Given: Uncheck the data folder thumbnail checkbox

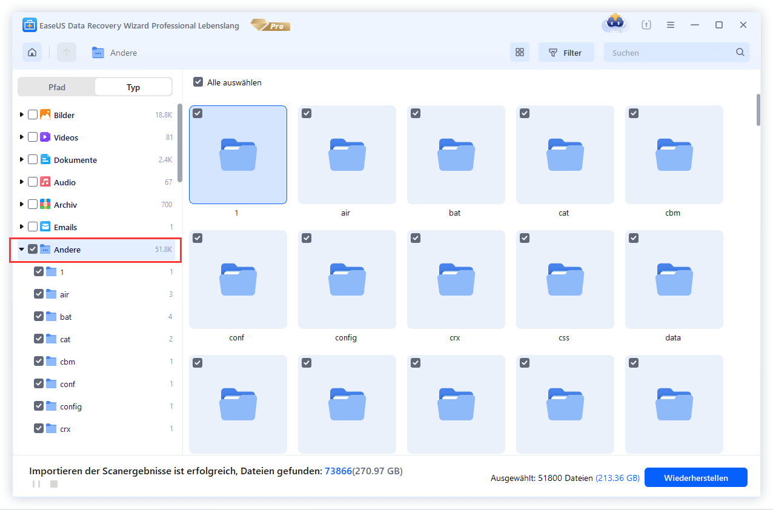Looking at the screenshot, I should coord(634,238).
